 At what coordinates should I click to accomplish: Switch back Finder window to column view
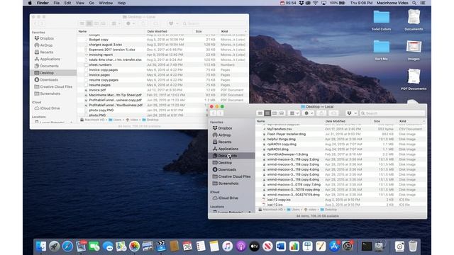click(x=96, y=23)
